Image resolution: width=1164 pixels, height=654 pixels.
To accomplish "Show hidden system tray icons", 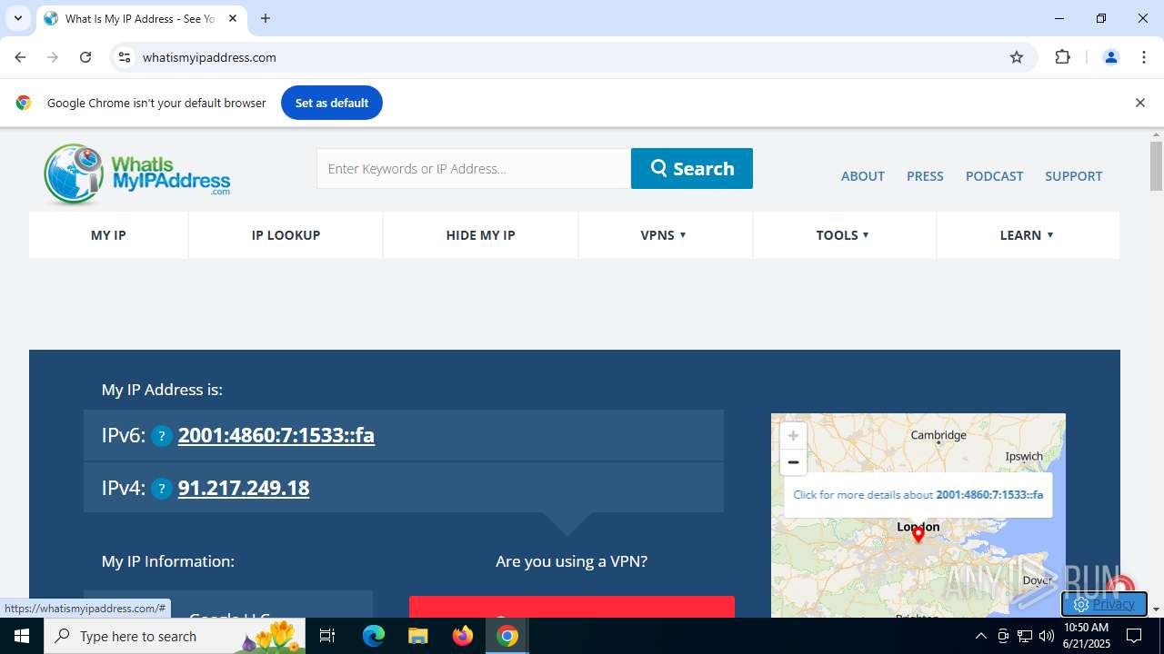I will tap(980, 636).
